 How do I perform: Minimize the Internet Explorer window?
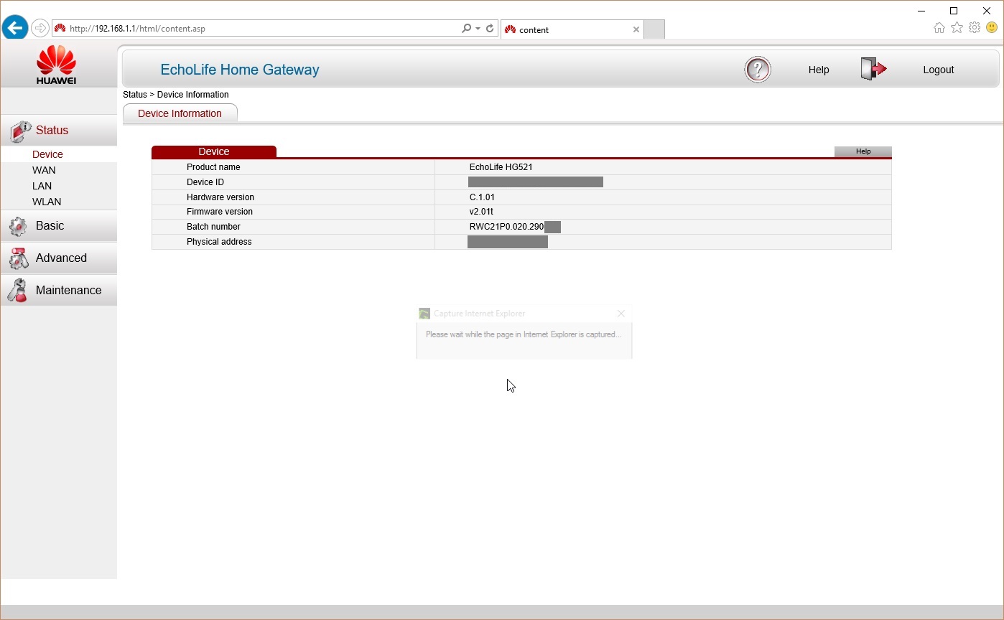(921, 11)
